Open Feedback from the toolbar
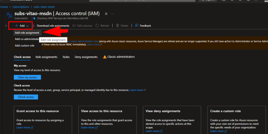Screen dimensions: 268x134 [137, 26]
